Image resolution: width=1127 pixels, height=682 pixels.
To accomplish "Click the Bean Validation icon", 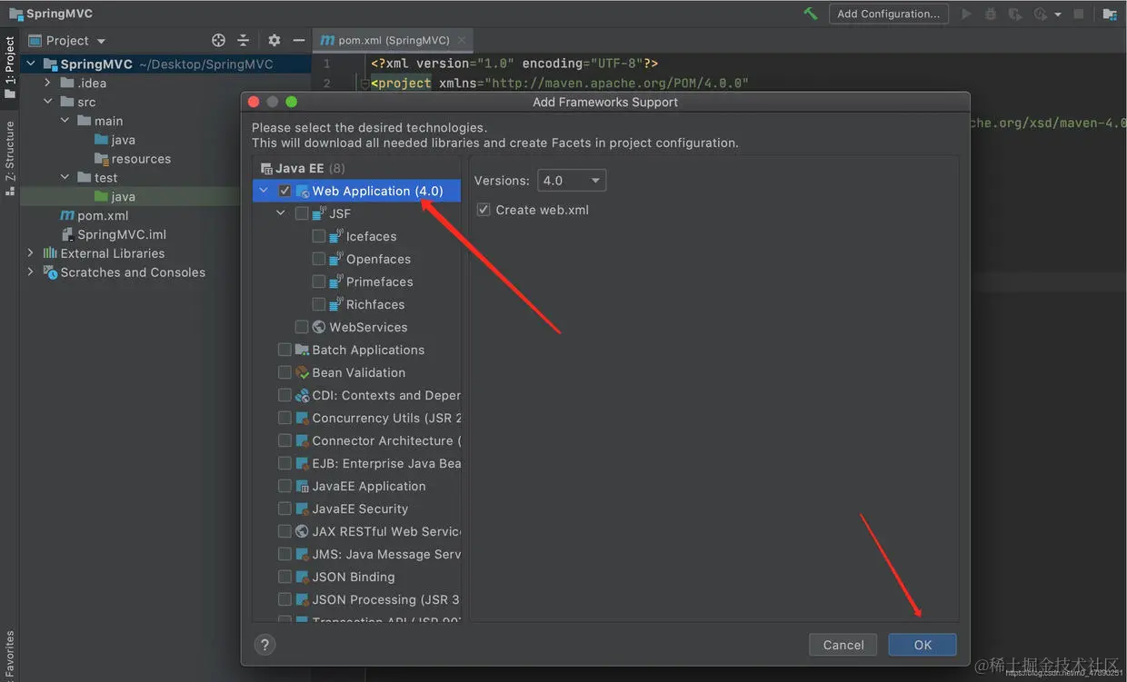I will (x=302, y=372).
